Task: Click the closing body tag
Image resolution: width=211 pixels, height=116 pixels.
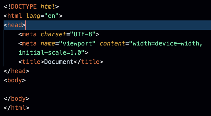Action: point(16,99)
